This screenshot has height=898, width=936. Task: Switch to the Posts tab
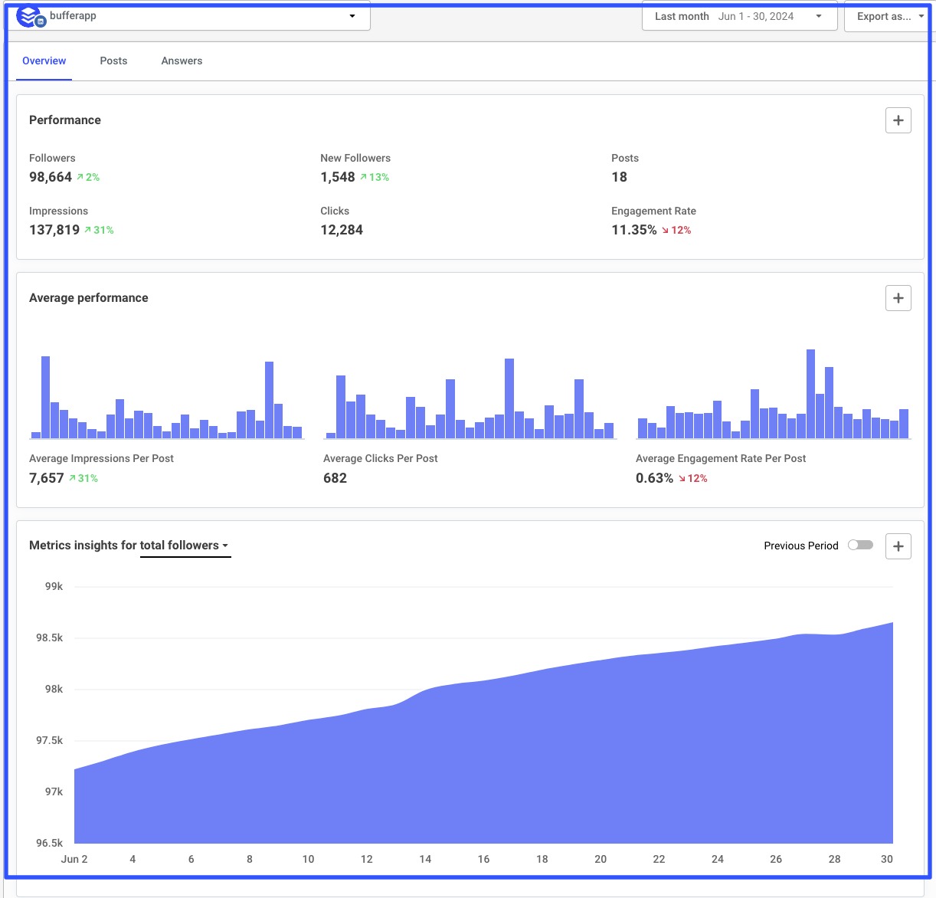[113, 61]
